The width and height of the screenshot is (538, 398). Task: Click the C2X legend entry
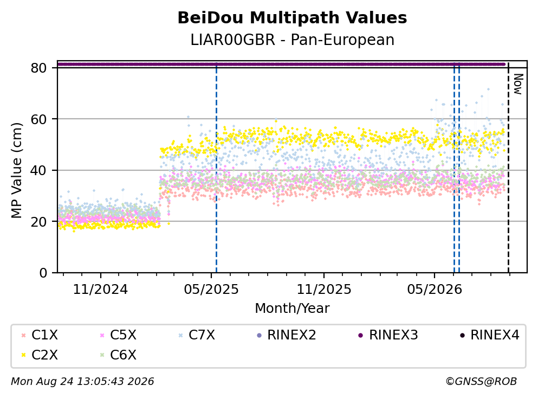coord(40,355)
